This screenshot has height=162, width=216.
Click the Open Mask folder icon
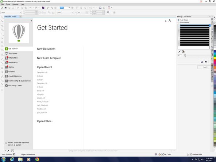click(x=206, y=62)
